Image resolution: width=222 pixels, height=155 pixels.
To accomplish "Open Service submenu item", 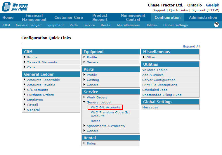I will (x=89, y=25).
